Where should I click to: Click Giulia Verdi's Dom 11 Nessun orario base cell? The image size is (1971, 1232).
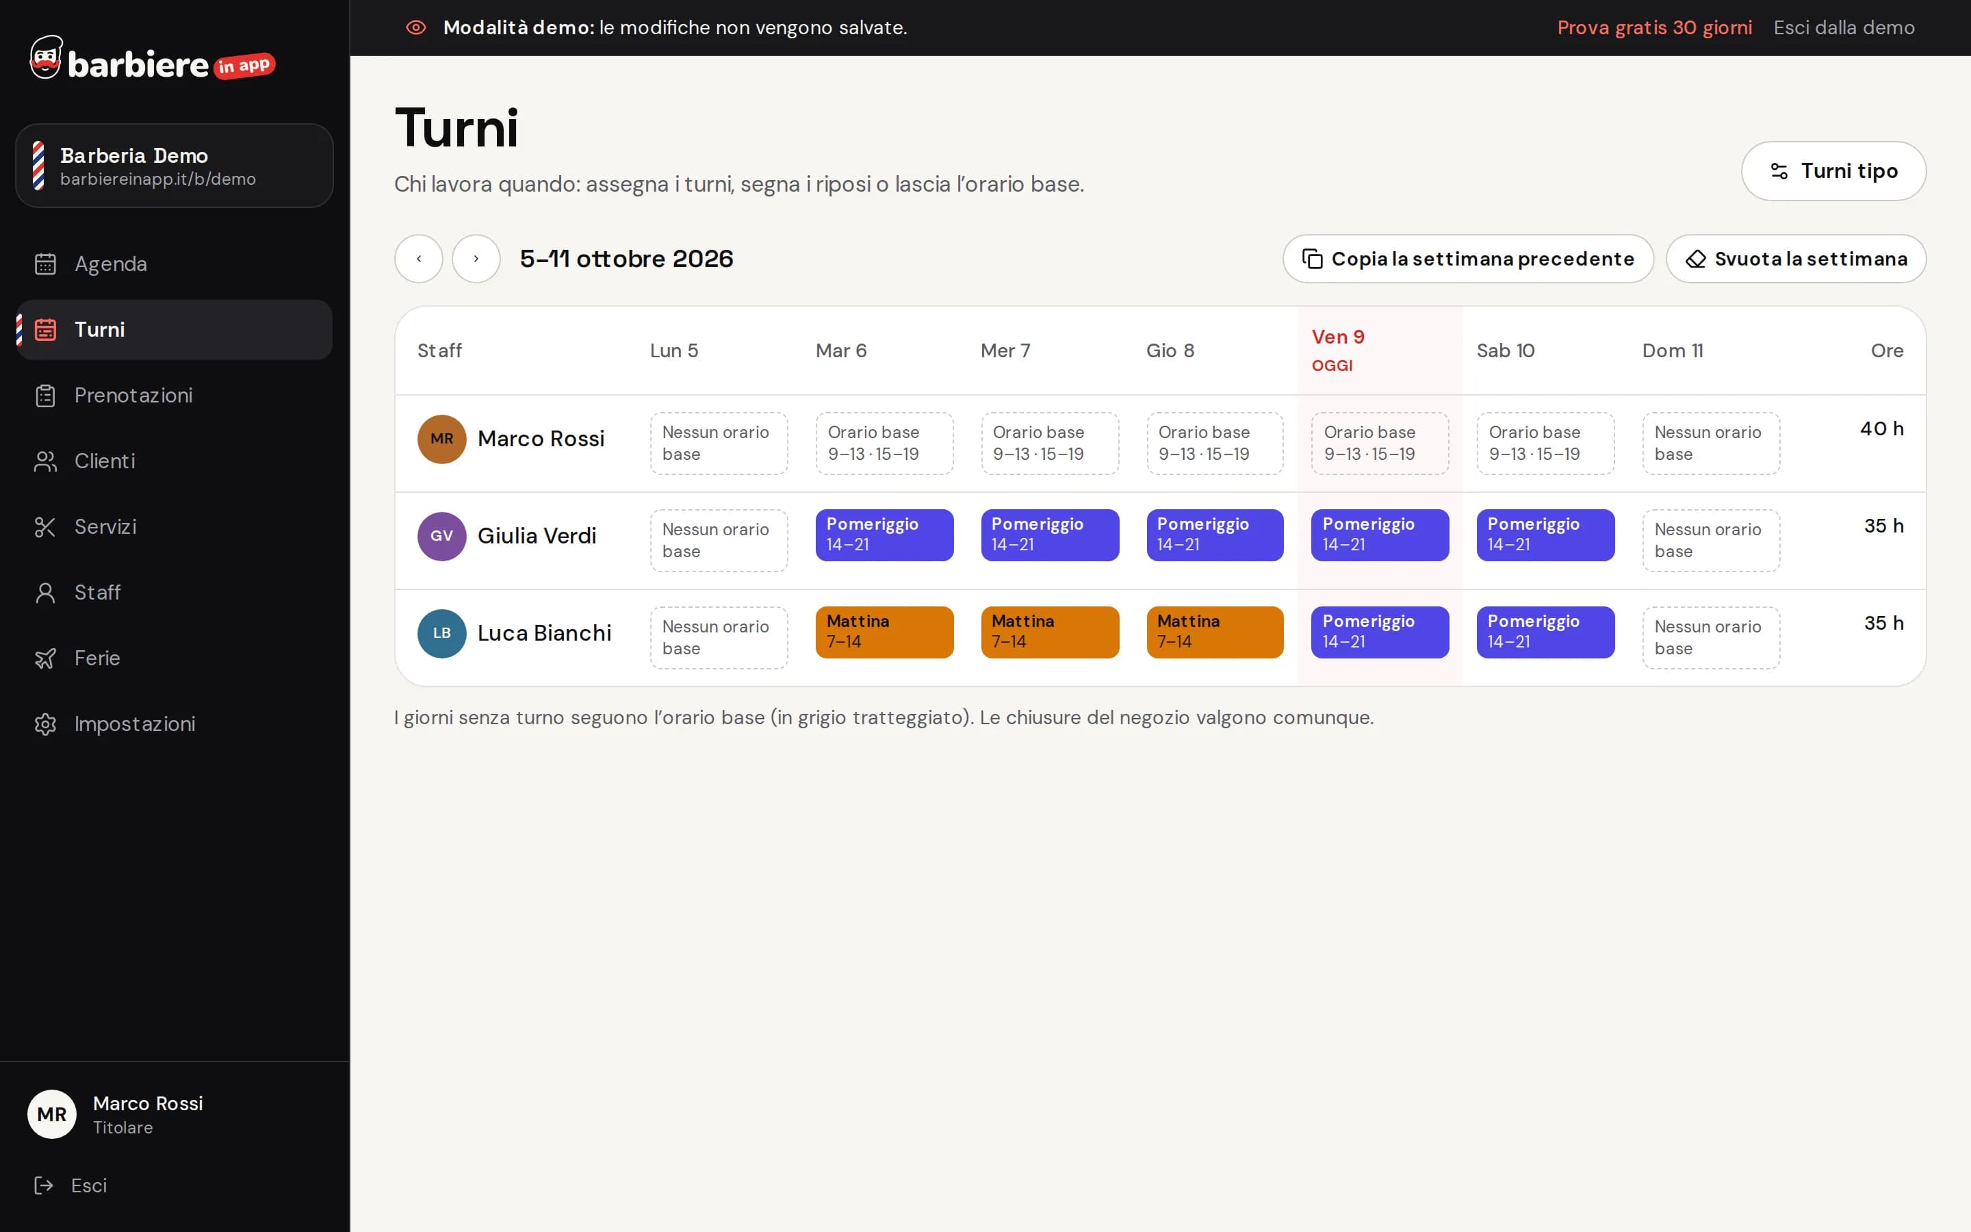tap(1710, 540)
